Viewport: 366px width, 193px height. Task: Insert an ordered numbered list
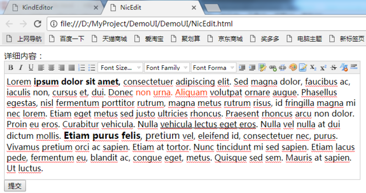click(82, 67)
